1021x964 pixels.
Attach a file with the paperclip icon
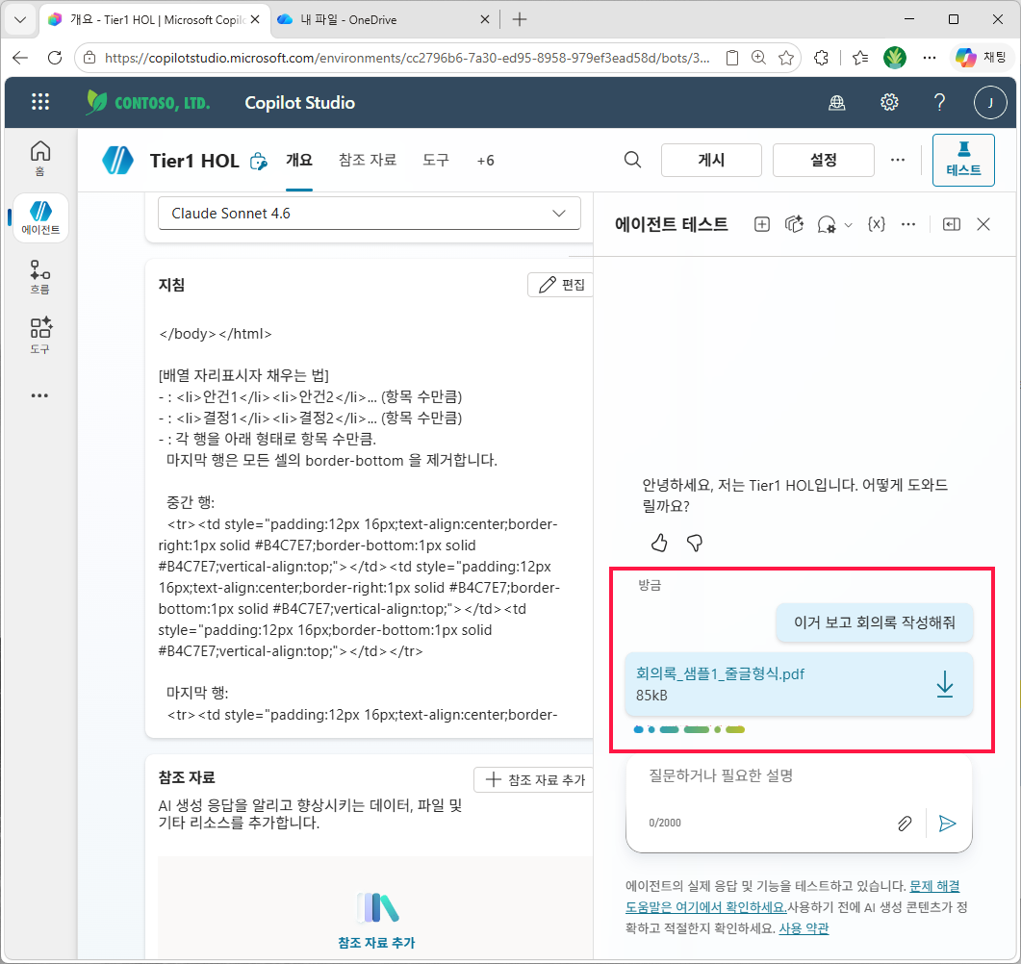coord(904,824)
